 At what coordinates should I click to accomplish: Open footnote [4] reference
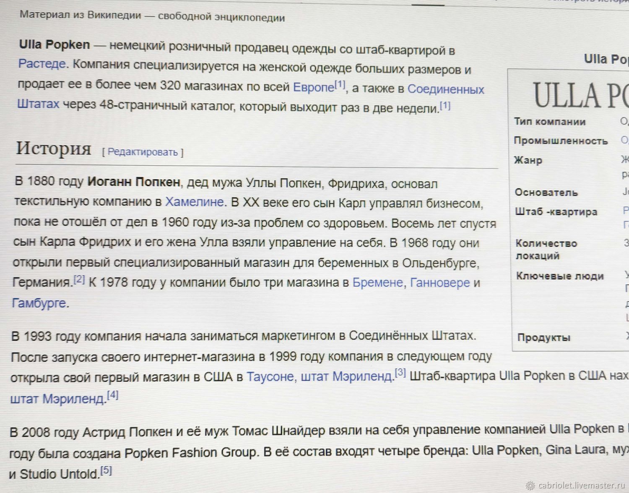112,395
